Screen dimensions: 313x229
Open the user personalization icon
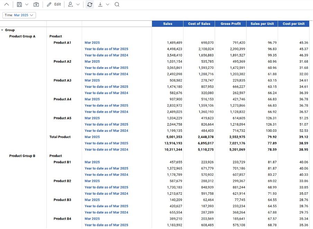70,4
